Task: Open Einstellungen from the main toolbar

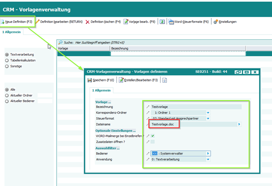Action: (216, 22)
